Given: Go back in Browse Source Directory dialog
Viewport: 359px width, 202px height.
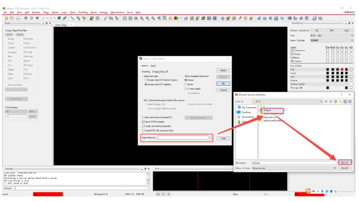Looking at the screenshot, I should [x=326, y=101].
